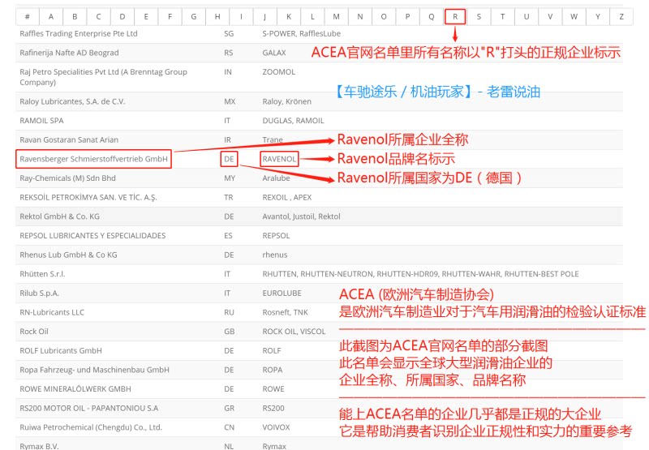
Task: Click the EUROLUBE brand cell
Action: (x=282, y=294)
